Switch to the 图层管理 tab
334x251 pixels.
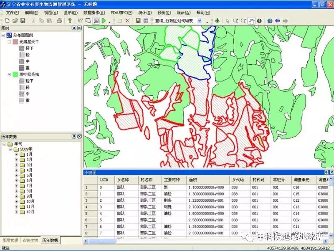[10, 240]
